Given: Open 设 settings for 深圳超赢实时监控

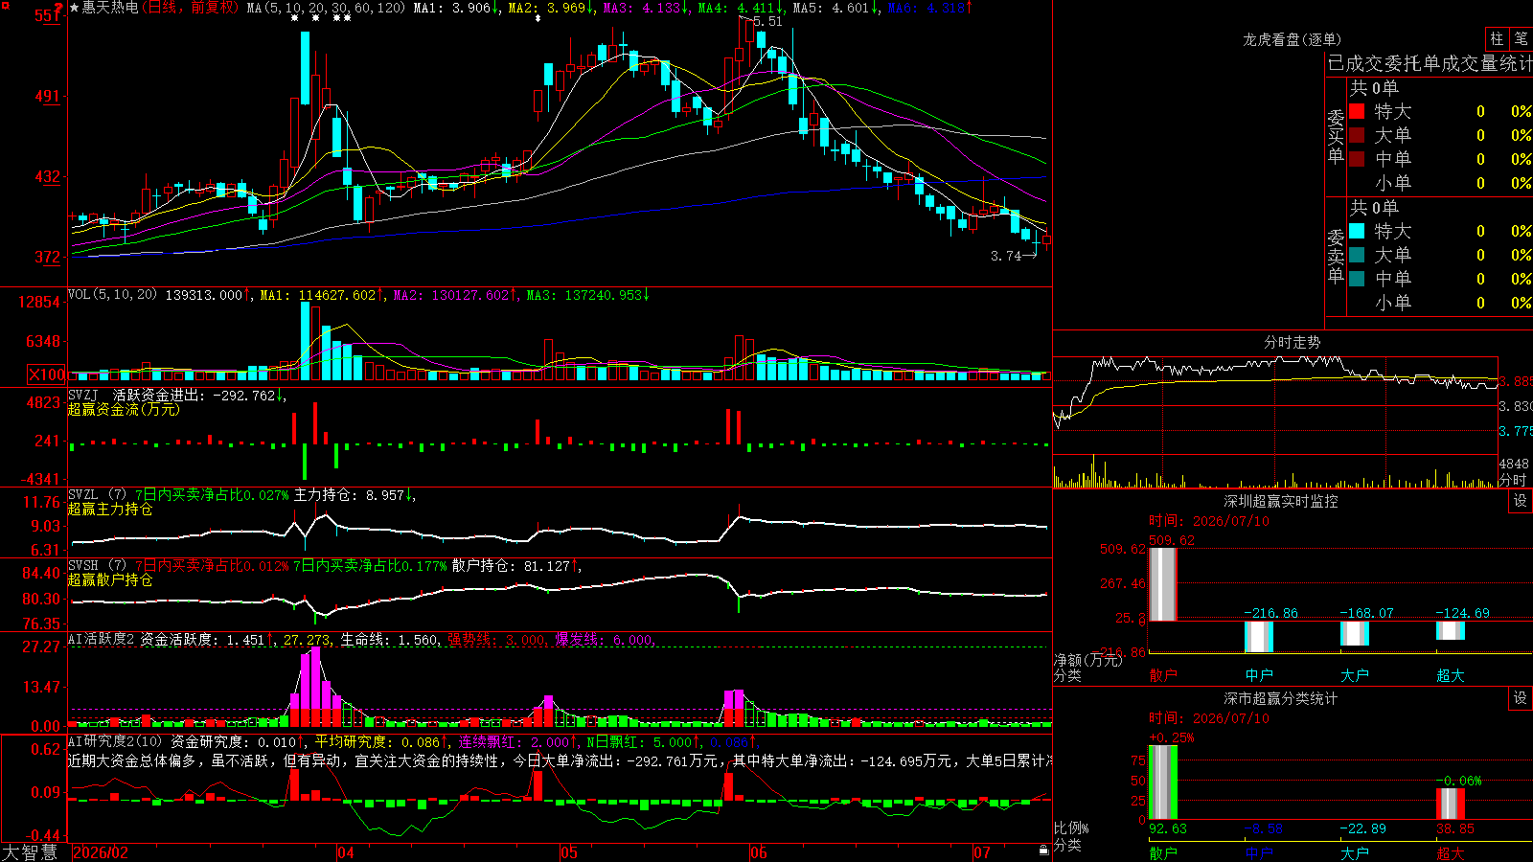Looking at the screenshot, I should 1521,501.
